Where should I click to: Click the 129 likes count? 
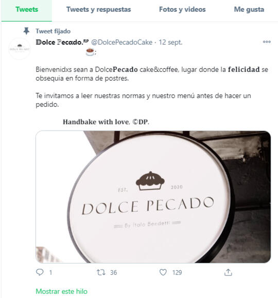(x=177, y=272)
